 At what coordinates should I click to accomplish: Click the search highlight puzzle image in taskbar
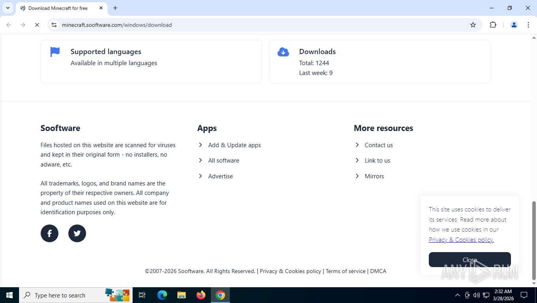117,295
